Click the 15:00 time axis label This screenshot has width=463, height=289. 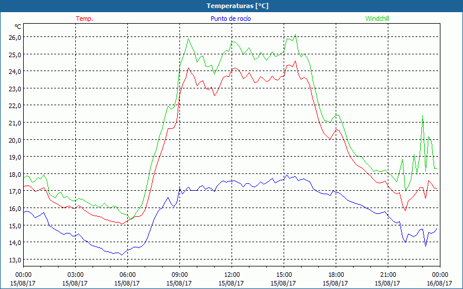(284, 275)
